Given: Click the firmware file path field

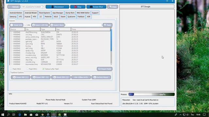Looking at the screenshot, I should tap(84, 25).
